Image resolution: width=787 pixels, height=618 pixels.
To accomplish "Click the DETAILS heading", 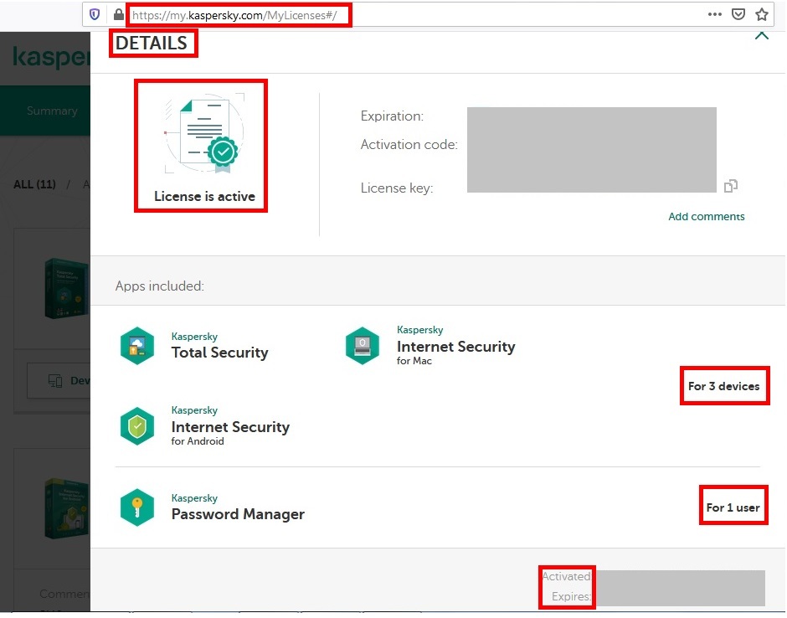I will 151,44.
